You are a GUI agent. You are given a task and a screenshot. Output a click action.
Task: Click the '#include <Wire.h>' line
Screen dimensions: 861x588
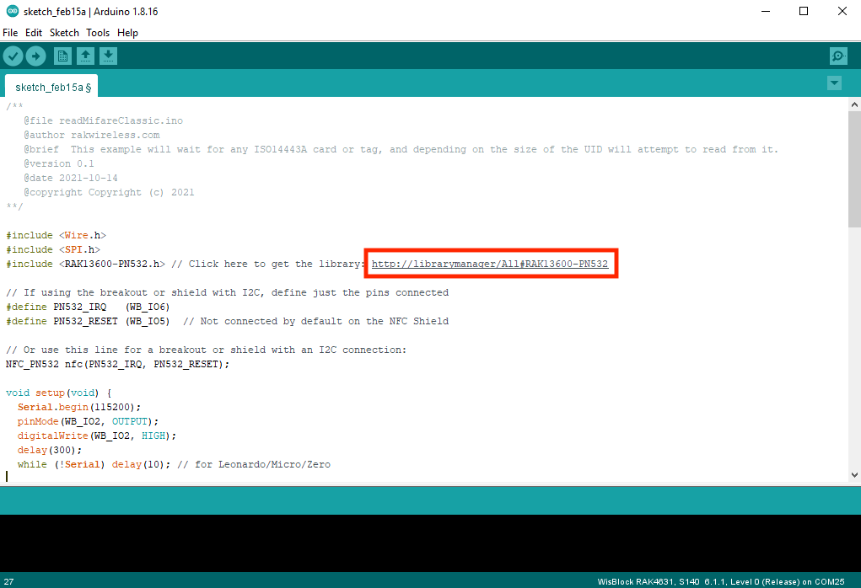56,235
